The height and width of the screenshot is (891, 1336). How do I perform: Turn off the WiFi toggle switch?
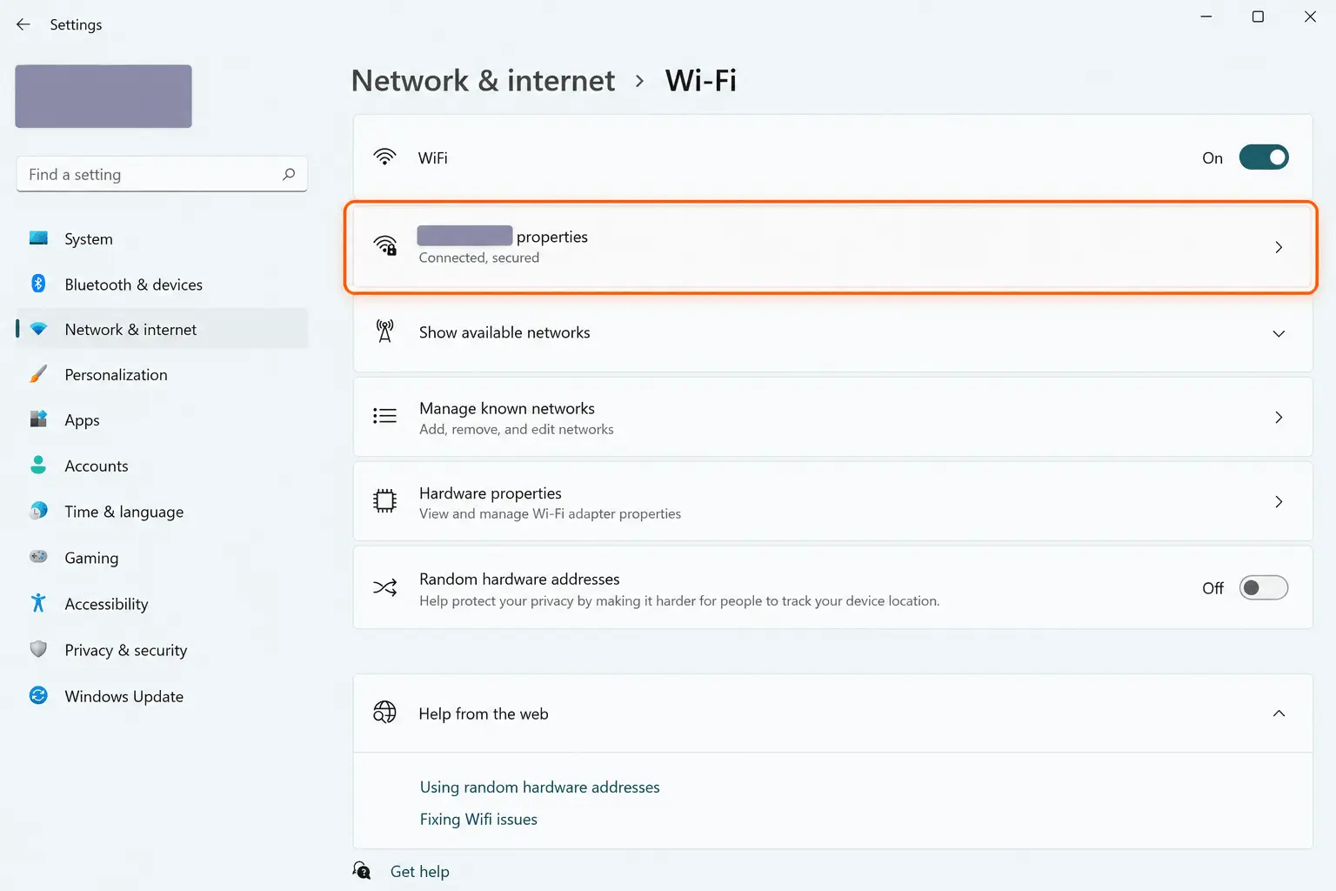[x=1263, y=157]
